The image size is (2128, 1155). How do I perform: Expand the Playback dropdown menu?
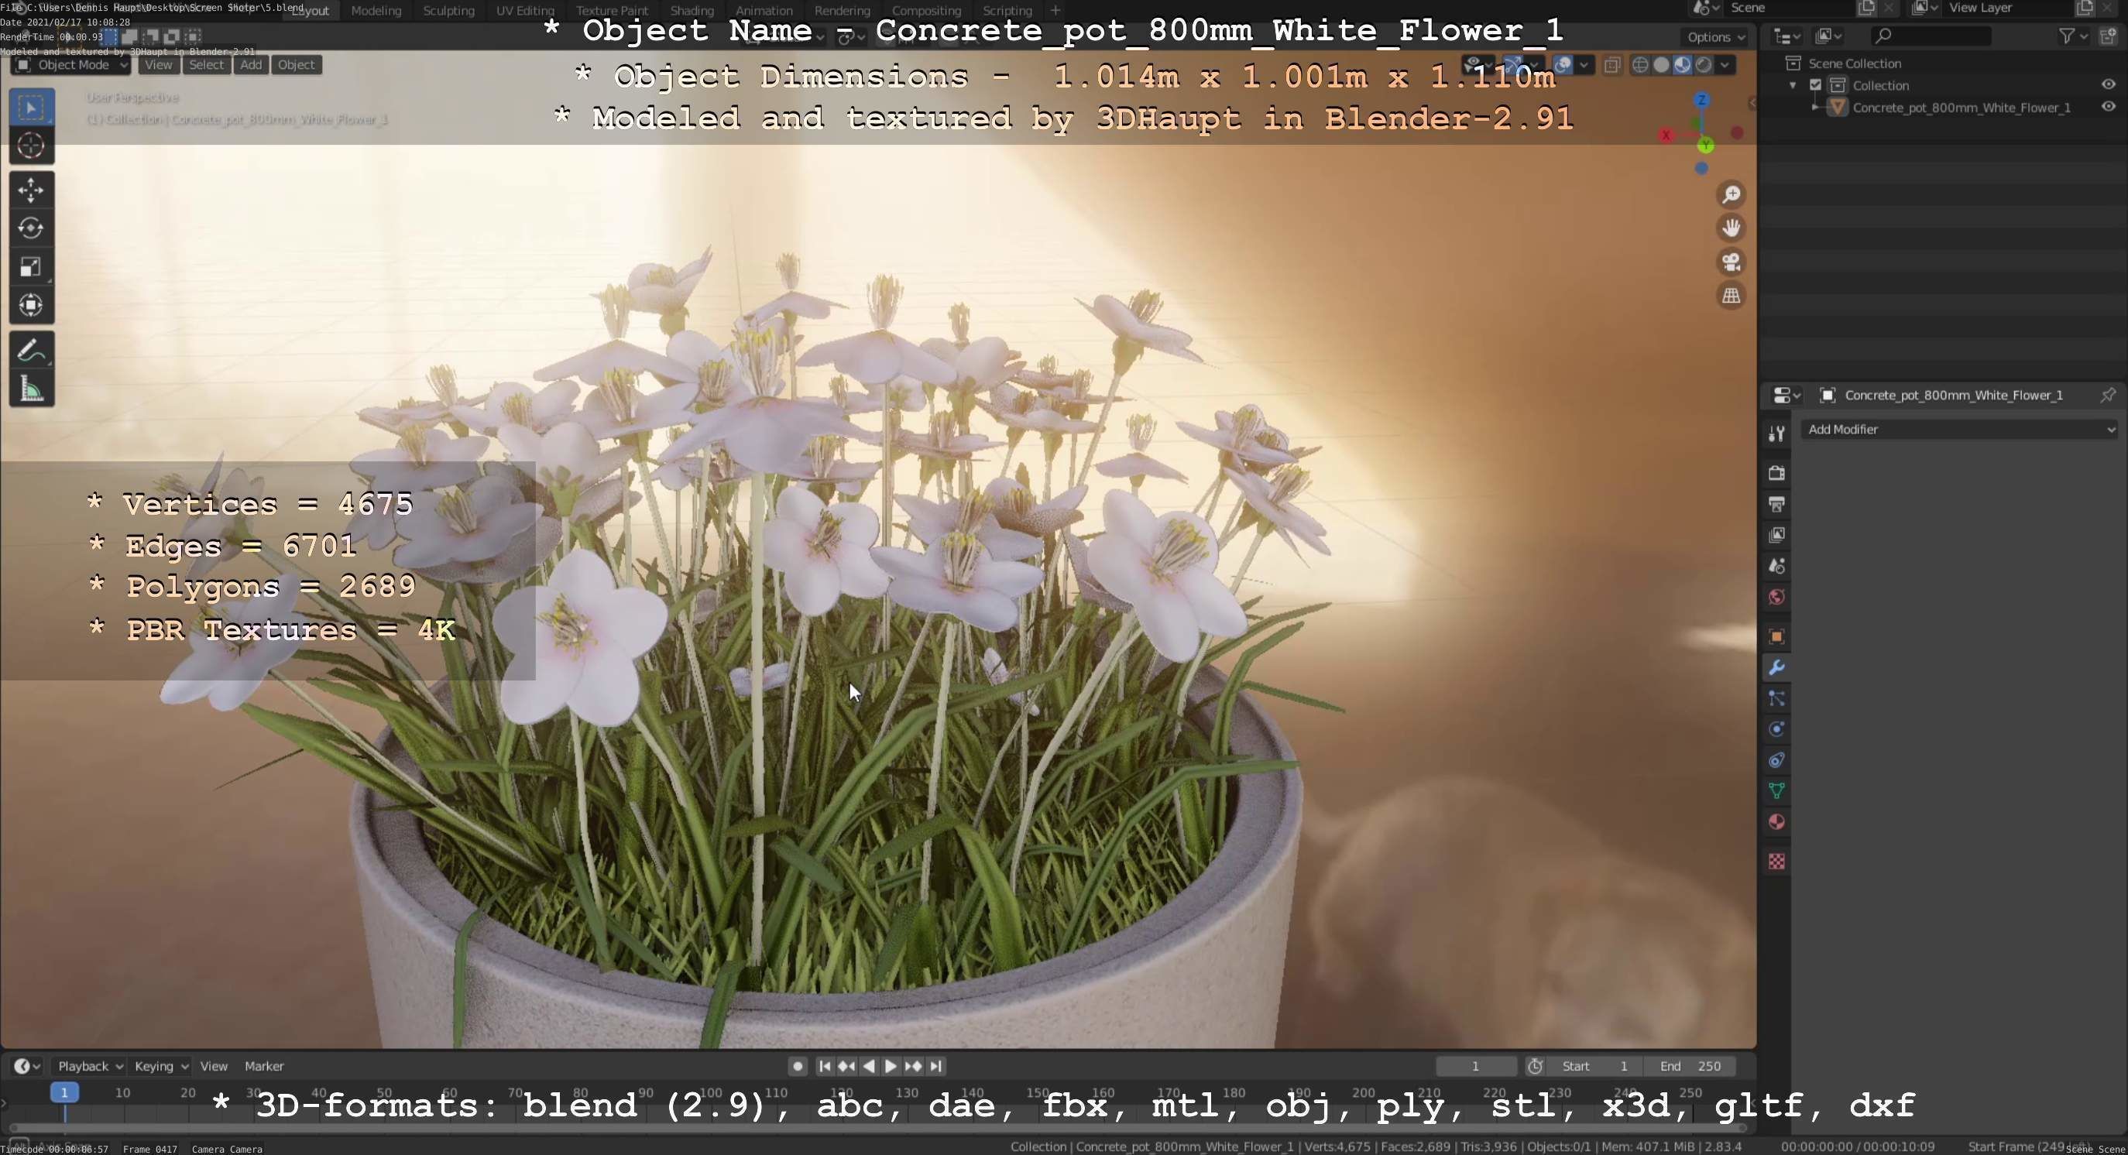click(x=89, y=1066)
